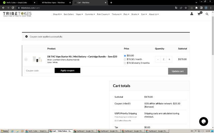Image resolution: width=214 pixels, height=133 pixels.
Task: Switch to Verify Codes taskbar window
Action: coord(37,131)
